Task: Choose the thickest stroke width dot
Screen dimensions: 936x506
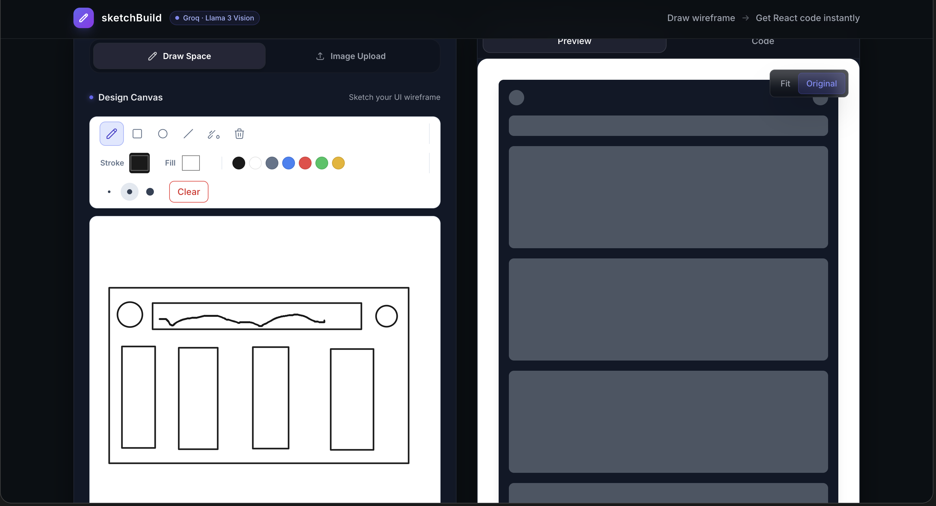Action: point(150,192)
